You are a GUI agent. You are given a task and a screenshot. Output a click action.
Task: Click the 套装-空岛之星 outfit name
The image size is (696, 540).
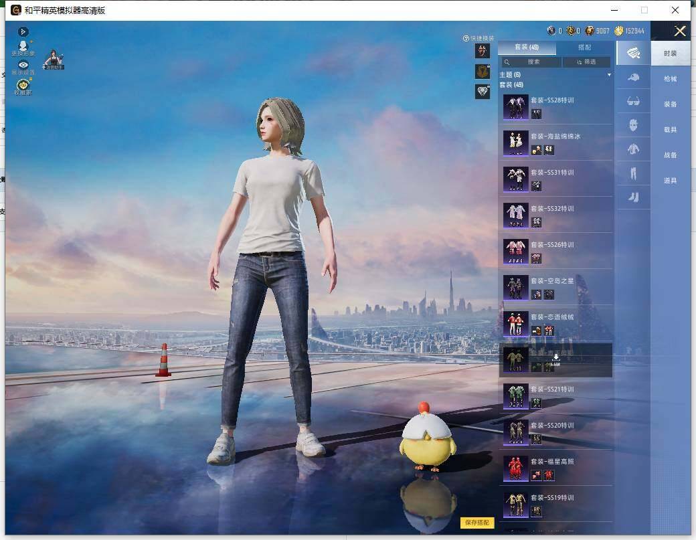click(553, 281)
